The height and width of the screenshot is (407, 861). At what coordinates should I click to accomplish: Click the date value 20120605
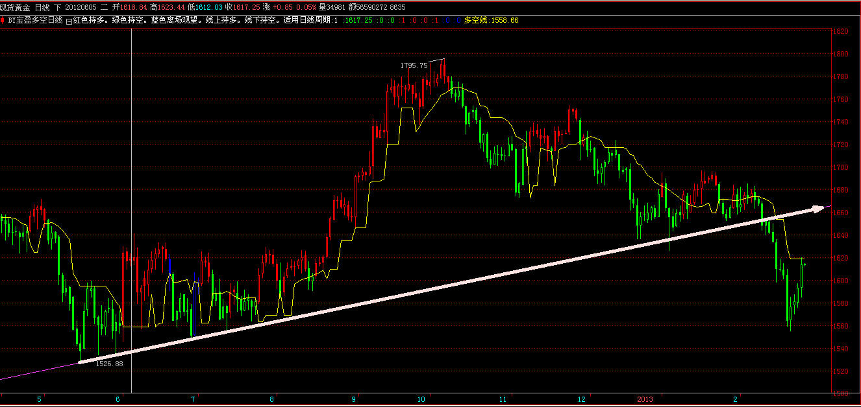(81, 7)
